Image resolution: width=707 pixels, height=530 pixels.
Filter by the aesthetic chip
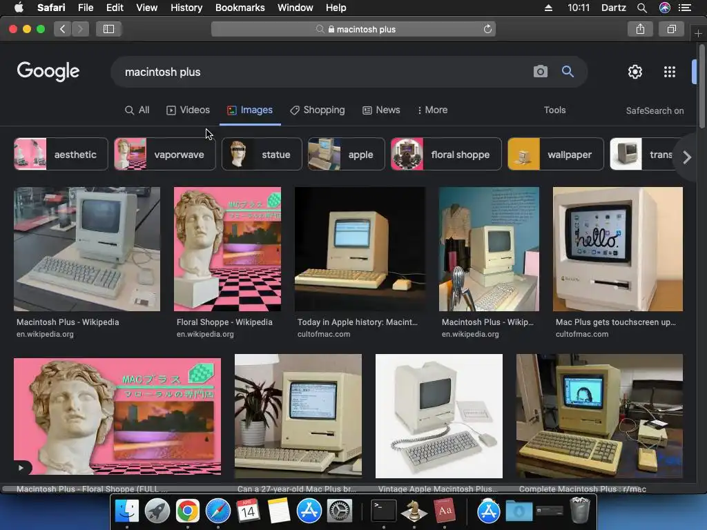(x=61, y=154)
